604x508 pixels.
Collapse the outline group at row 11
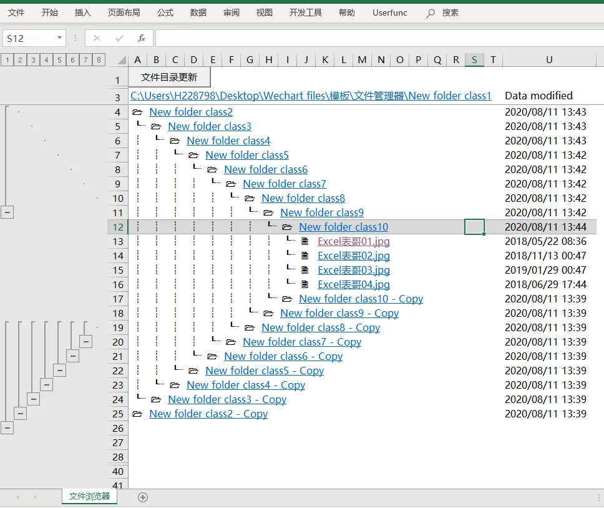[x=7, y=212]
